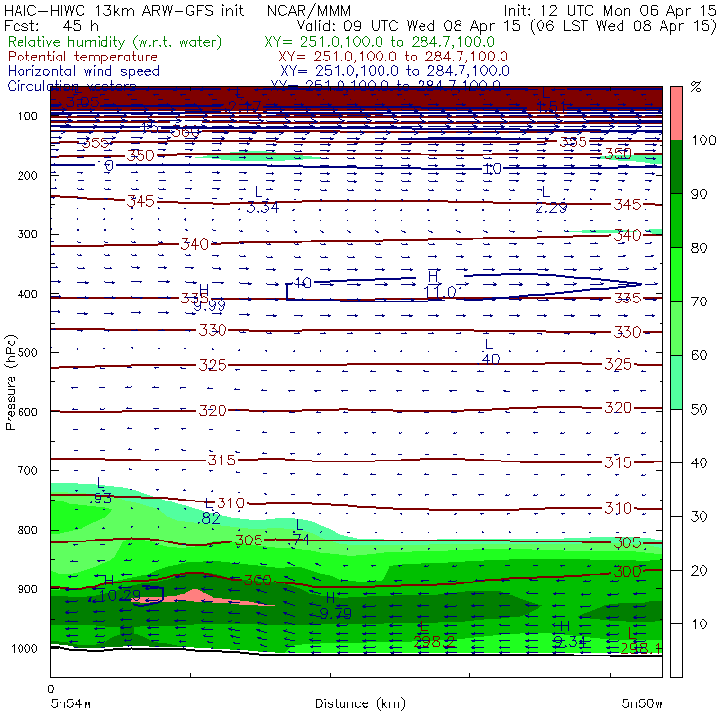Screen dimensions: 722x722
Task: Click the 60–70% light green colorbar swatch
Action: [676, 328]
